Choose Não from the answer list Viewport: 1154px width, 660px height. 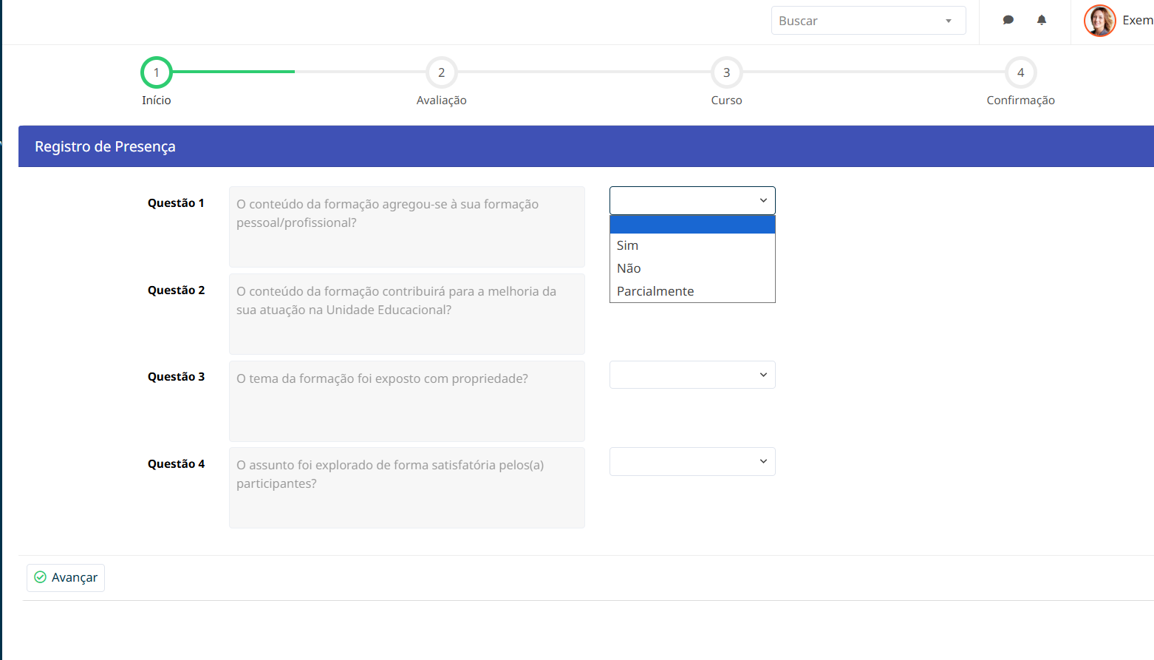[692, 268]
